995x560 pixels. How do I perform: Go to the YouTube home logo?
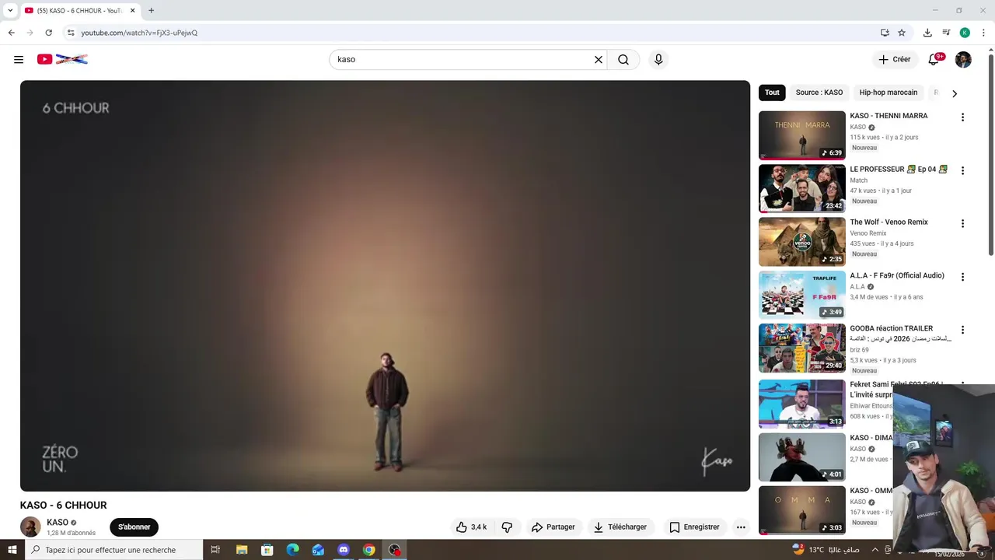62,59
